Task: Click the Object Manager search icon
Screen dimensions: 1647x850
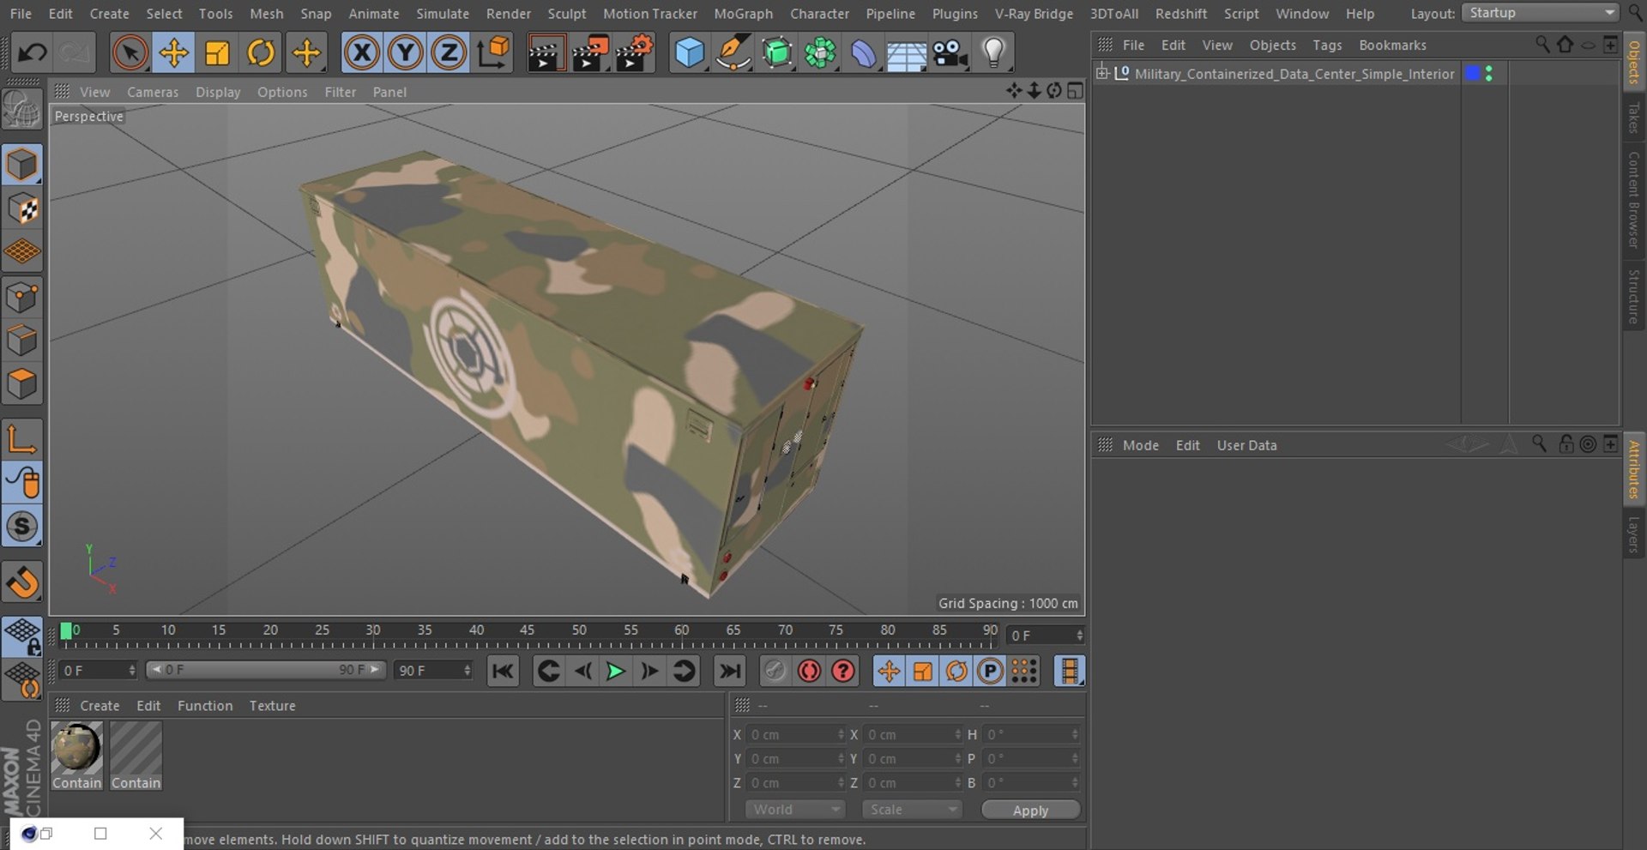Action: coord(1541,45)
